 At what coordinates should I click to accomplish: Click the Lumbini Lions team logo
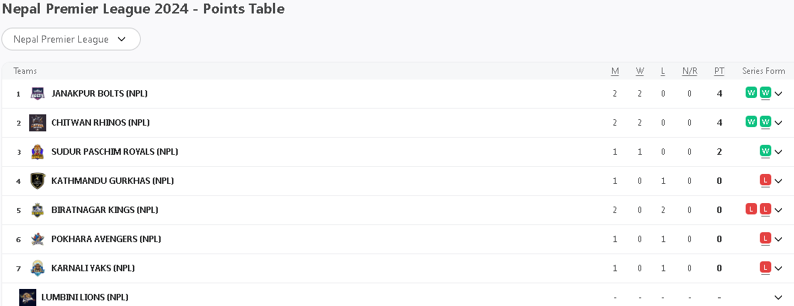[x=28, y=297]
